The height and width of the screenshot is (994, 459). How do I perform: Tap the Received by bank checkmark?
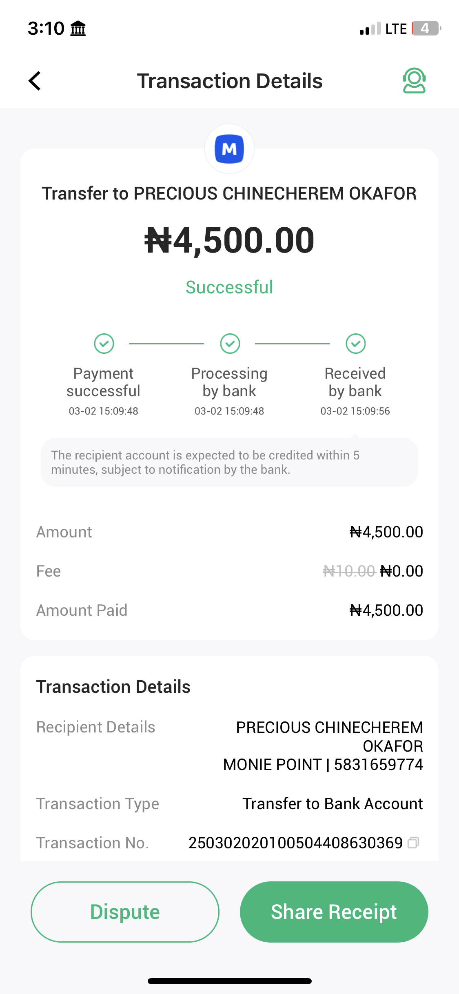click(355, 344)
